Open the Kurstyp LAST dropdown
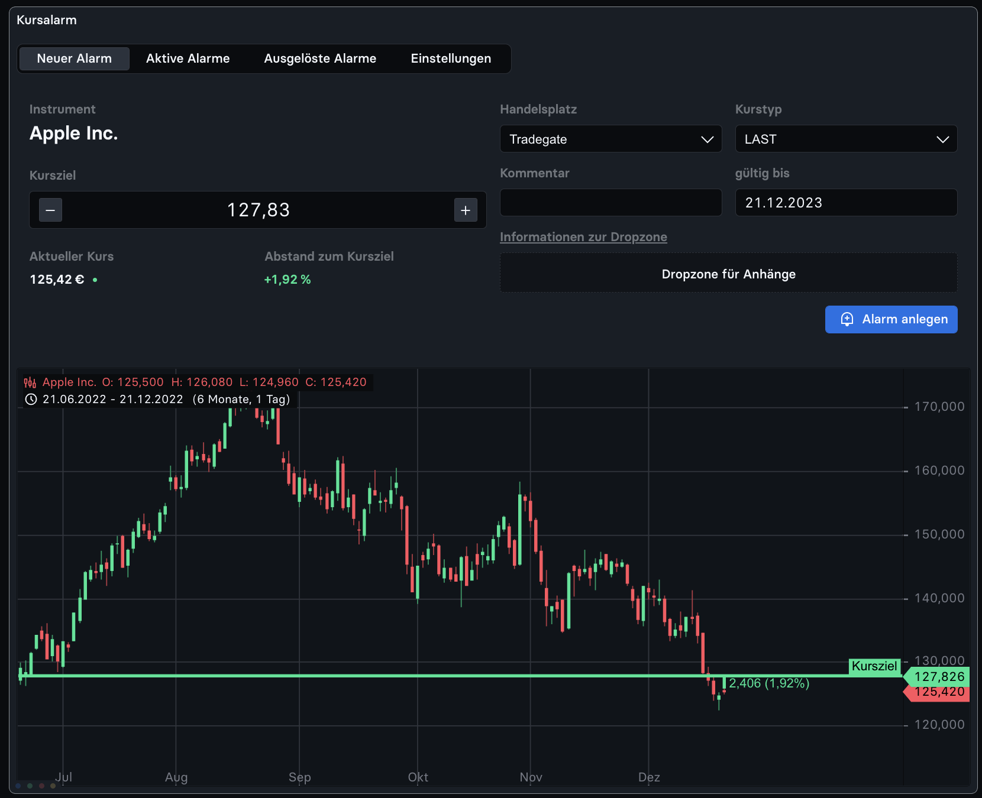The width and height of the screenshot is (982, 798). [x=846, y=139]
